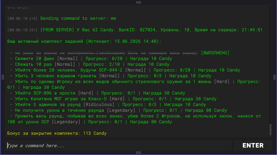The width and height of the screenshot is (277, 155).
Task: Click the 'Бонус за закрытие комплекта' line
Action: [57, 133]
